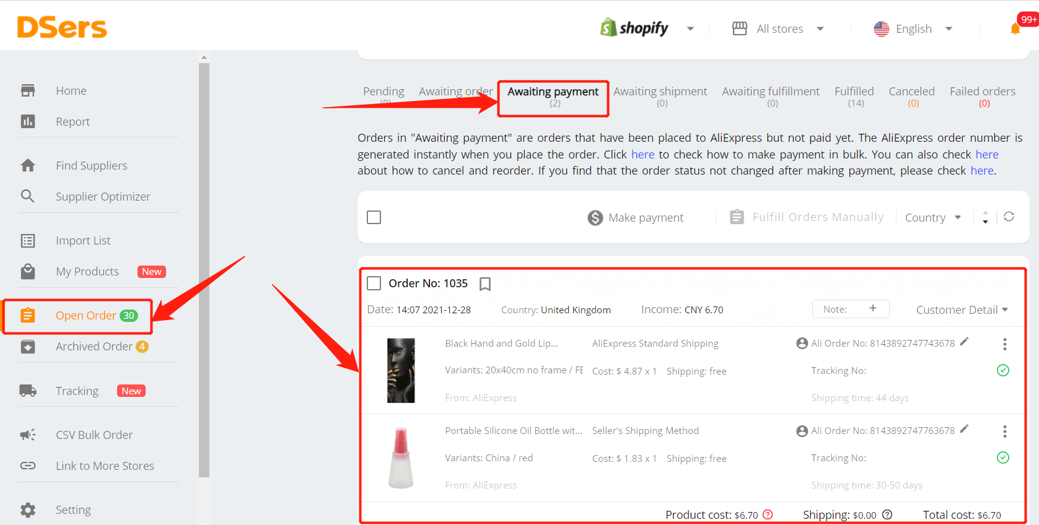Click the sort order arrows
1039x525 pixels.
[x=985, y=217]
